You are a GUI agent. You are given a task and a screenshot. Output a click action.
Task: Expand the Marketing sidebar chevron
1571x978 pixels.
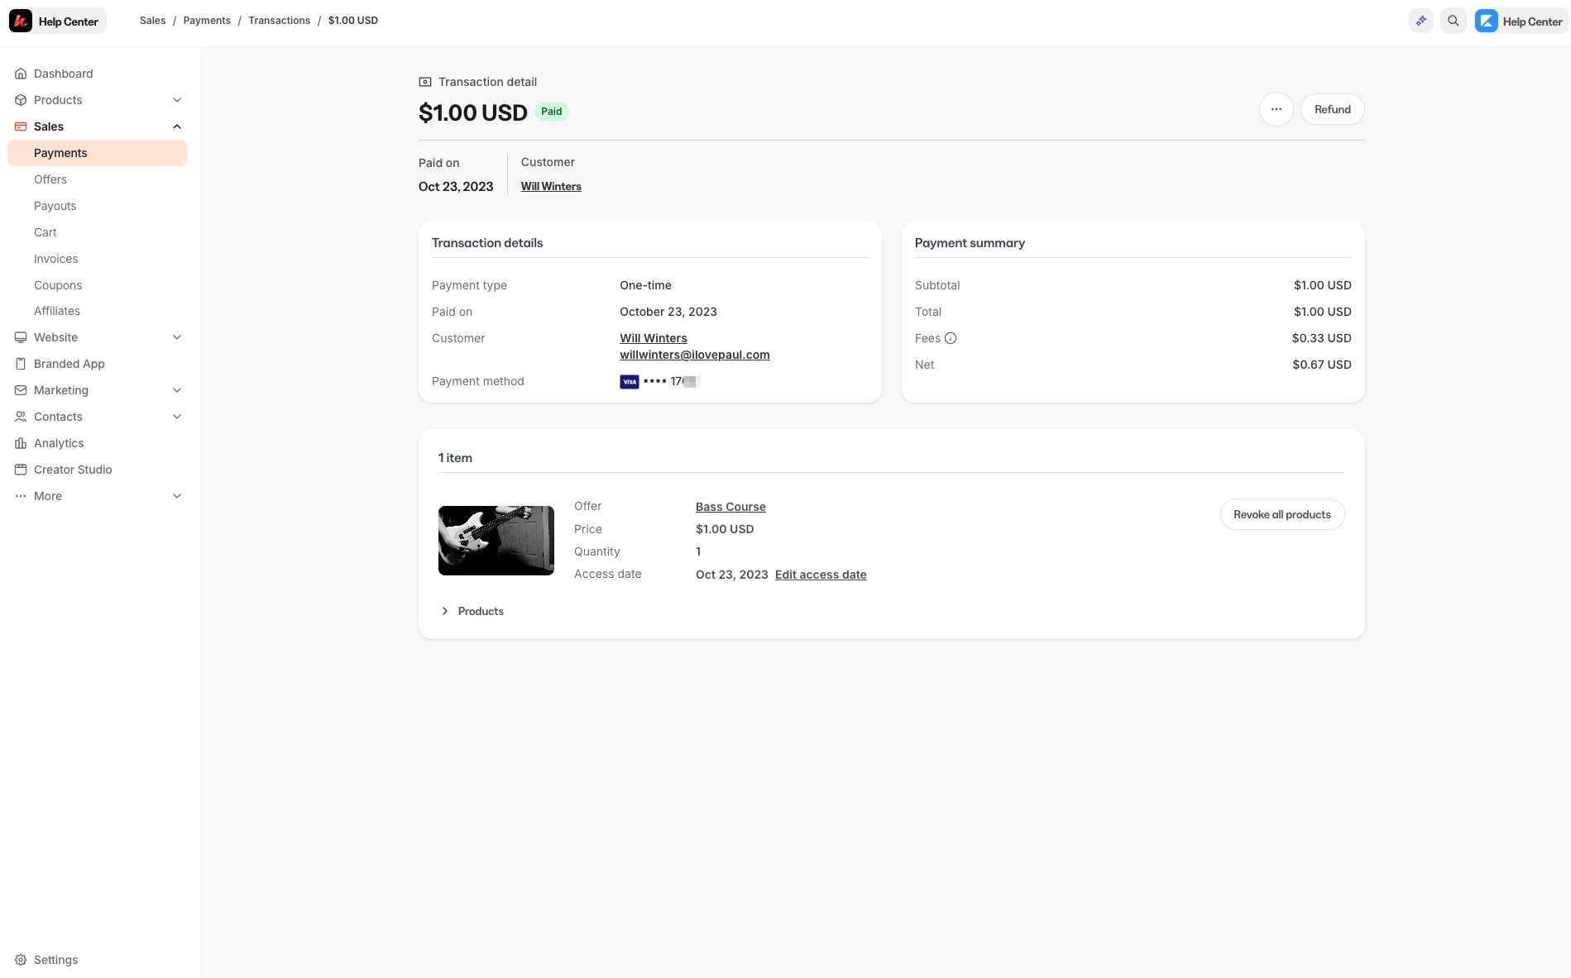point(177,390)
